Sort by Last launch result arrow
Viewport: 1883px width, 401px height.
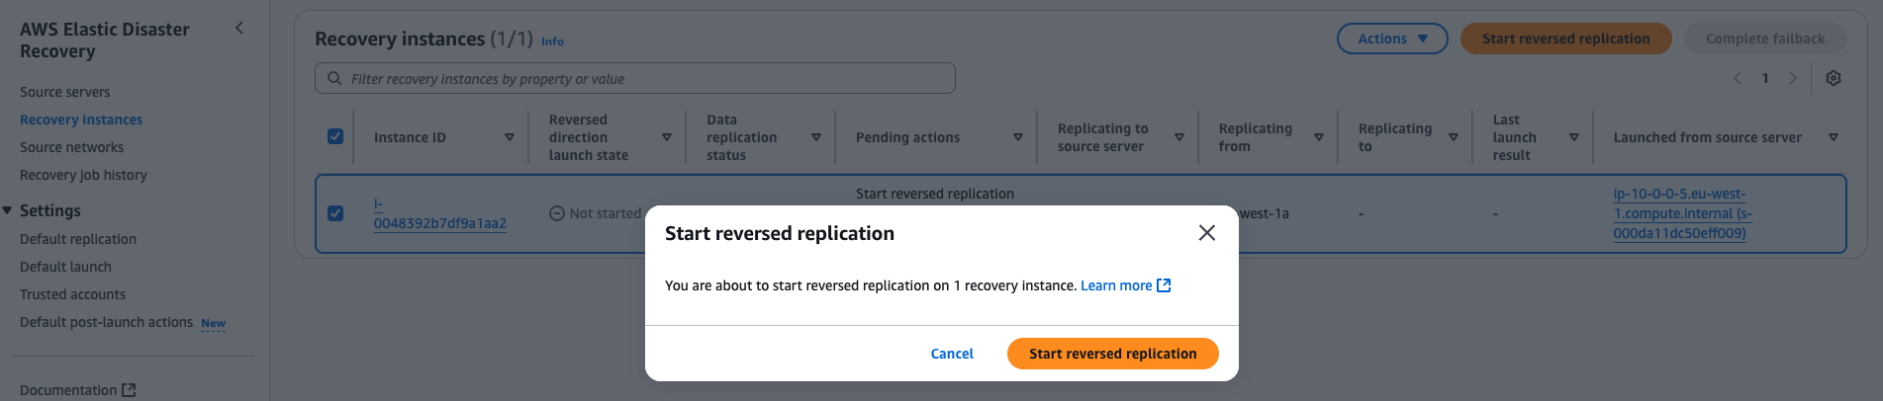pos(1573,137)
